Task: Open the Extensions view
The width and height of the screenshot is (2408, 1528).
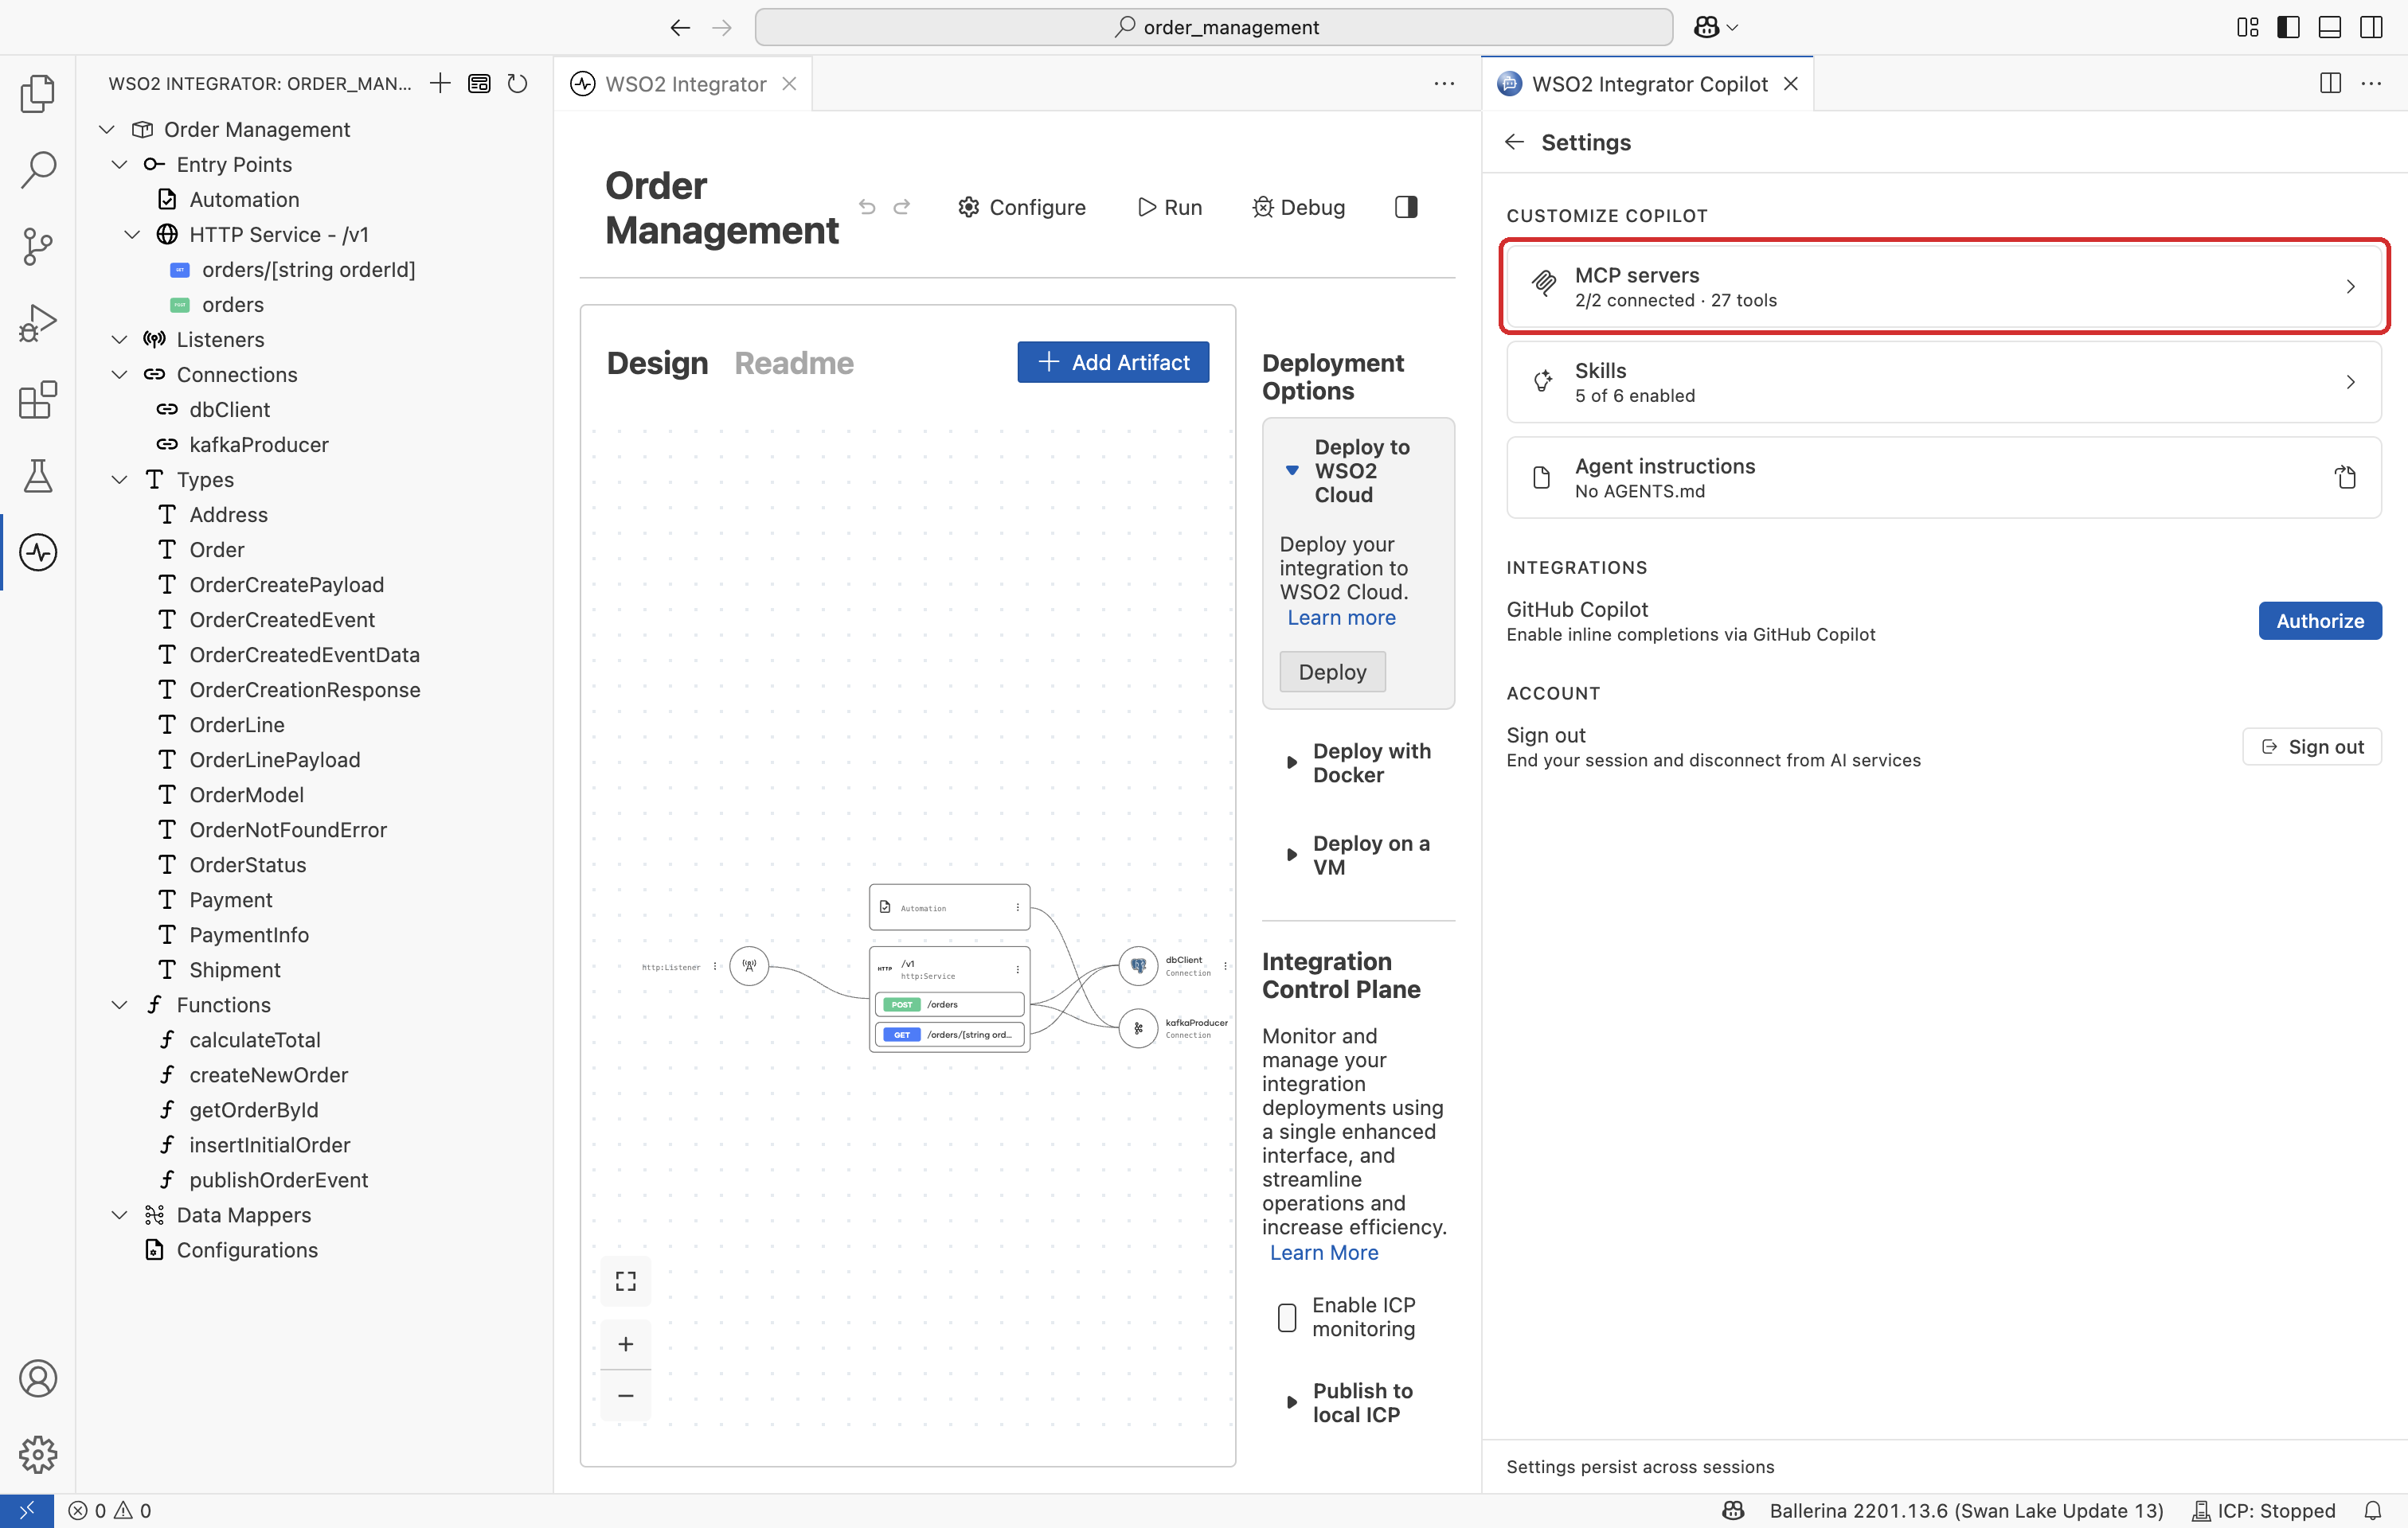Action: [38, 400]
